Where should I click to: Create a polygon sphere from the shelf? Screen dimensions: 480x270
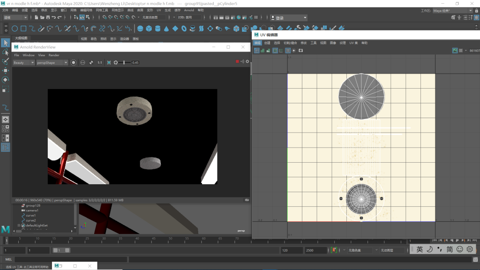pyautogui.click(x=140, y=29)
